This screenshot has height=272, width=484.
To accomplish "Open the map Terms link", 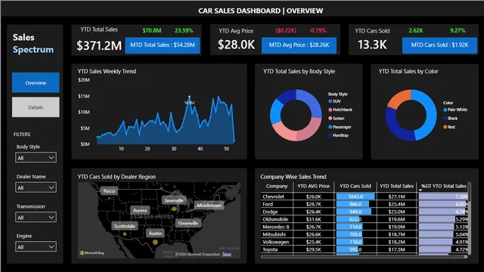I will (x=227, y=254).
